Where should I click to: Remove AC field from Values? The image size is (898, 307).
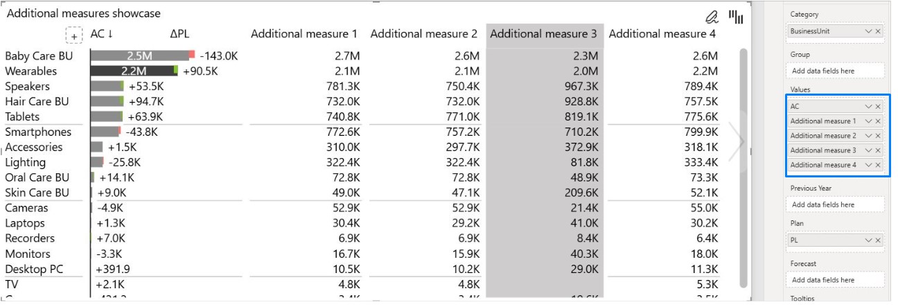[879, 106]
